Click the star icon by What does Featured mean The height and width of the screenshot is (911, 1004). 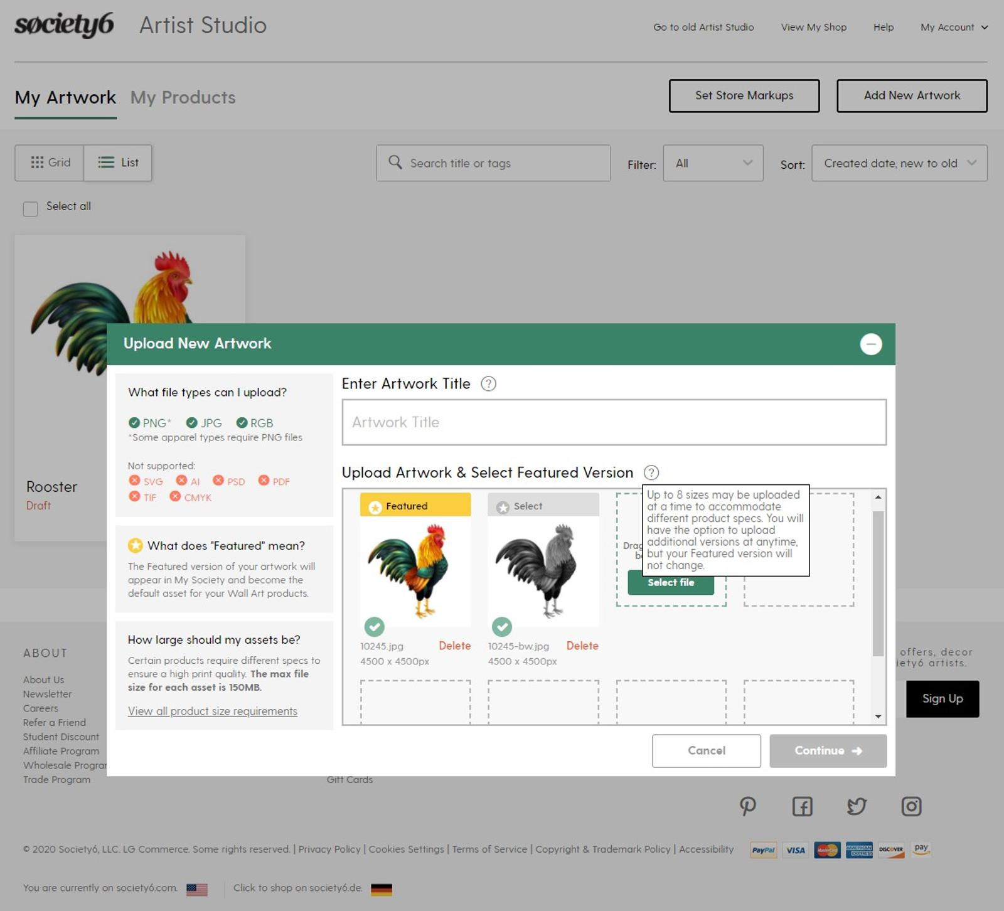[135, 545]
